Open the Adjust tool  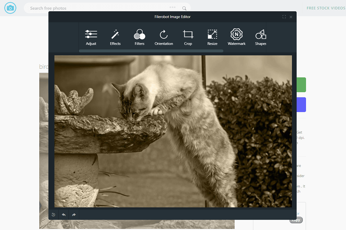(91, 37)
